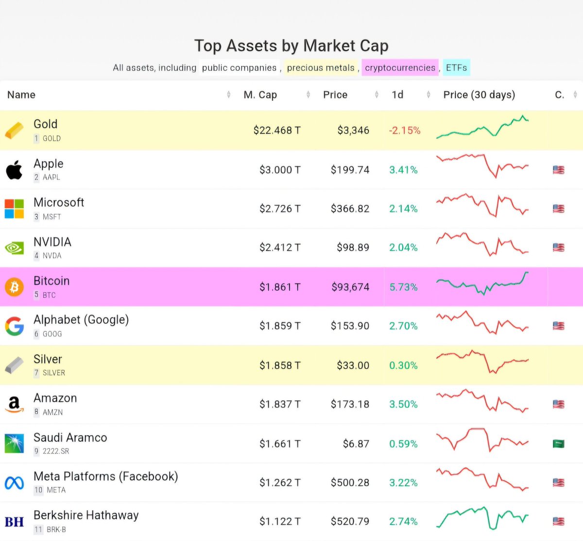The width and height of the screenshot is (583, 541).
Task: Sort table by Name column arrows
Action: point(229,95)
